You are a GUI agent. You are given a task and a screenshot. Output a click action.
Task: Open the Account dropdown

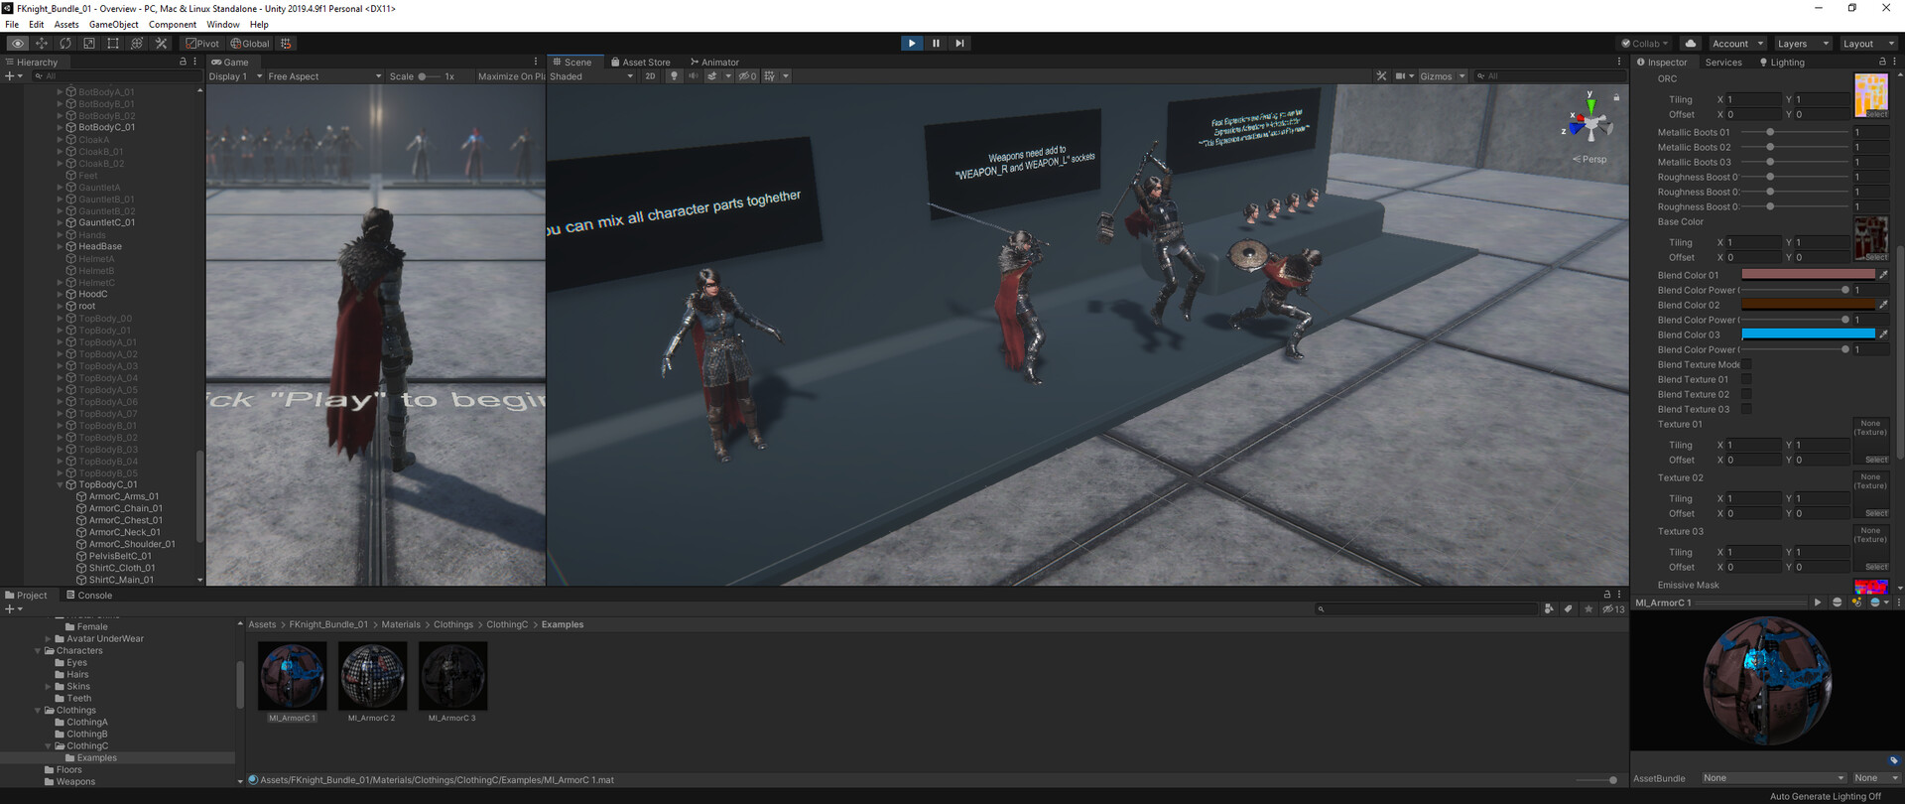[1737, 44]
